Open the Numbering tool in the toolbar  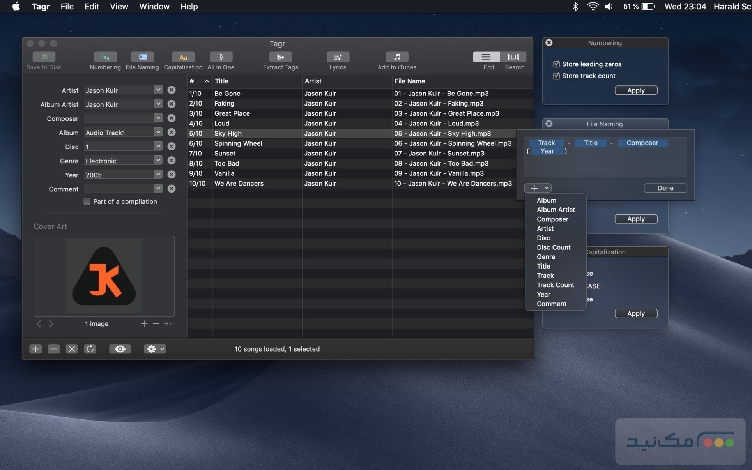pyautogui.click(x=105, y=57)
